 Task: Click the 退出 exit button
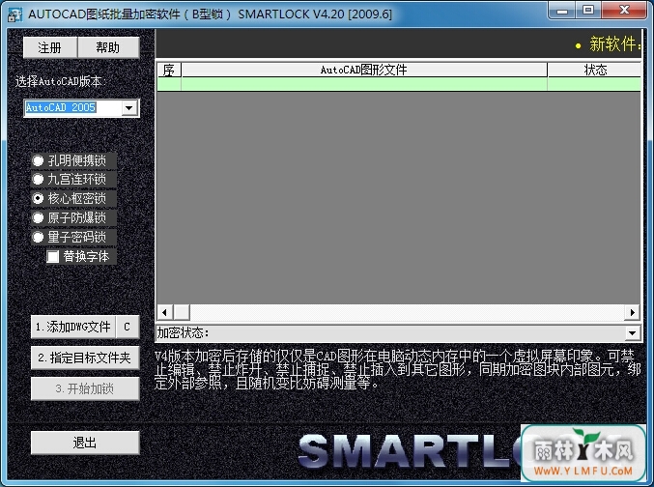(85, 443)
